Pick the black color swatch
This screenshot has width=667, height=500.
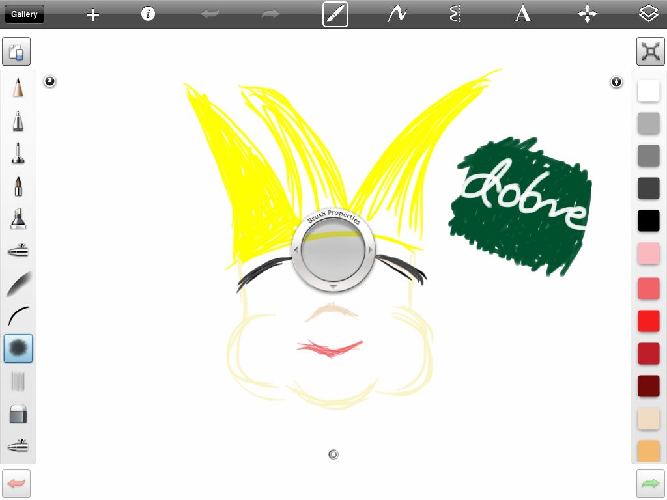click(649, 221)
